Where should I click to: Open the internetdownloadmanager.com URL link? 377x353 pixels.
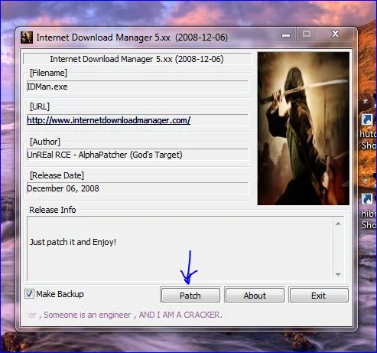tap(109, 120)
